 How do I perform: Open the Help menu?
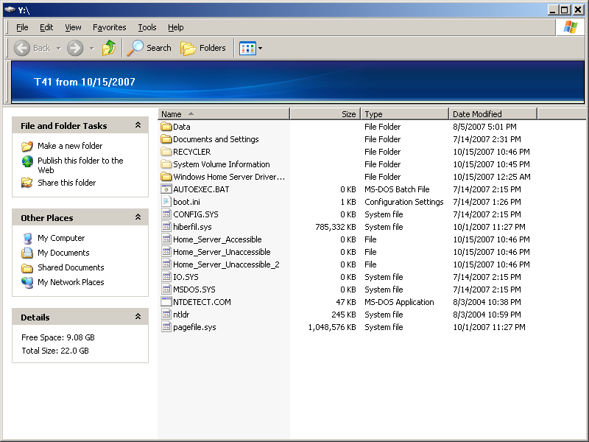[175, 27]
